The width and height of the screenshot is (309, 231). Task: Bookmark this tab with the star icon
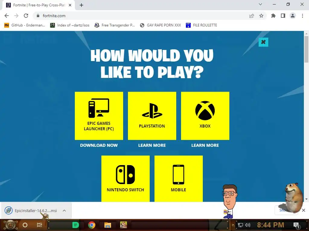(x=261, y=16)
